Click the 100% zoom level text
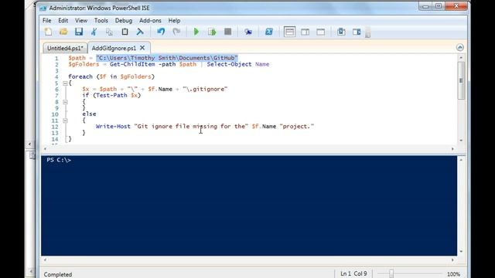Image resolution: width=495 pixels, height=278 pixels. point(453,274)
